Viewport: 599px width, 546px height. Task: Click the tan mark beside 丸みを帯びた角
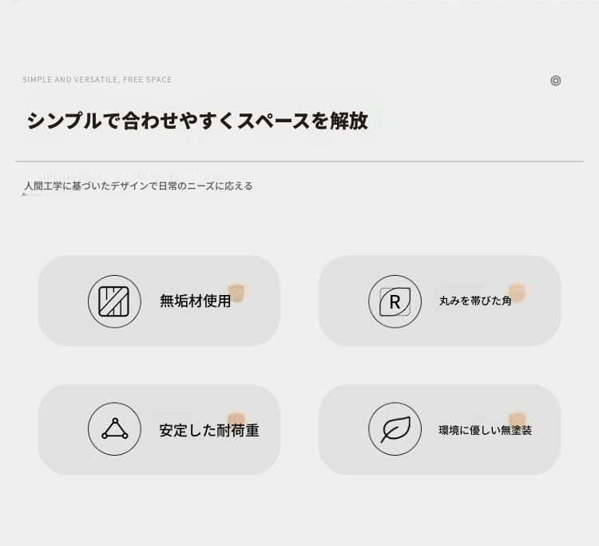click(517, 293)
